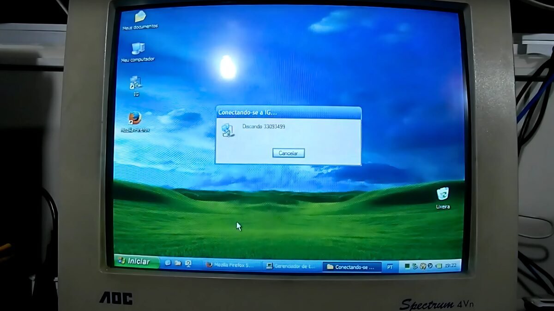Click the second system tray icon

click(x=415, y=266)
